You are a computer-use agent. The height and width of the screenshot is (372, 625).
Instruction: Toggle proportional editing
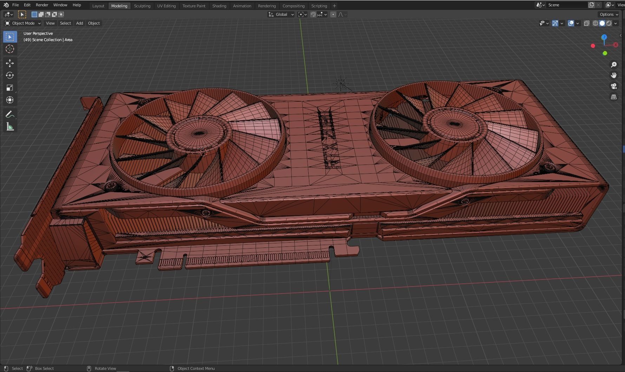[333, 14]
